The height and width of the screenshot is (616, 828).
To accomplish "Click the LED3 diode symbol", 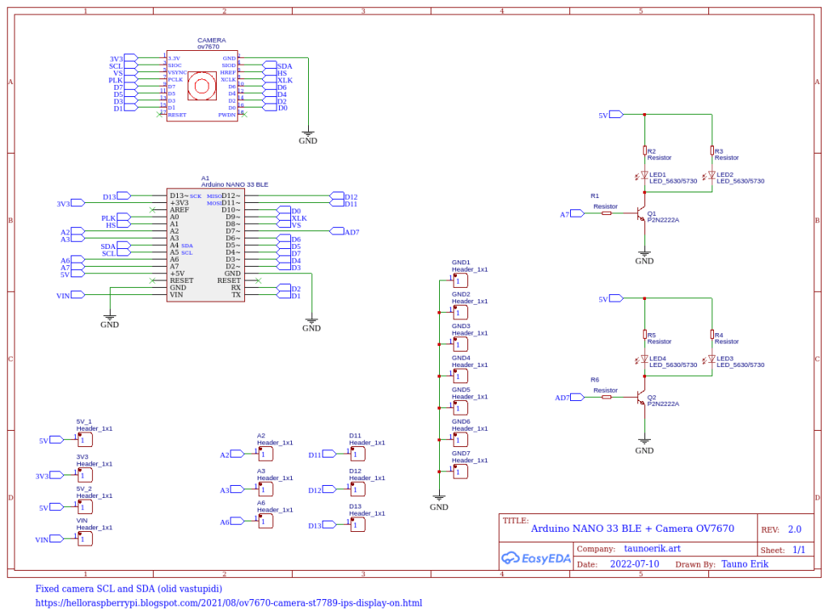I will [x=712, y=359].
